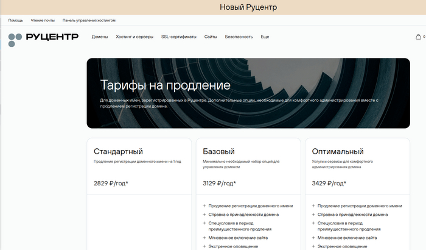This screenshot has width=426, height=250.
Task: Open the Сайты menu
Action: click(x=211, y=37)
